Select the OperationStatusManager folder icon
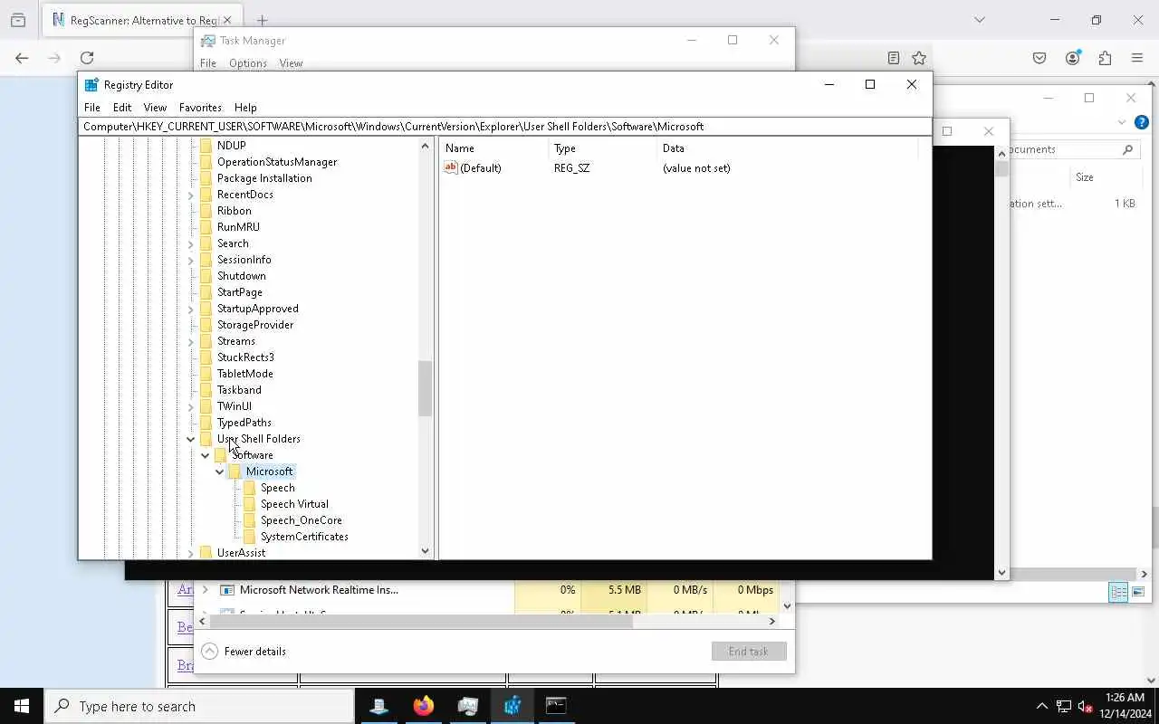 [206, 162]
